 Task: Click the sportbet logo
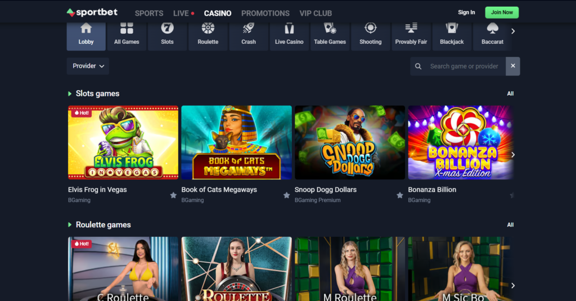(92, 12)
